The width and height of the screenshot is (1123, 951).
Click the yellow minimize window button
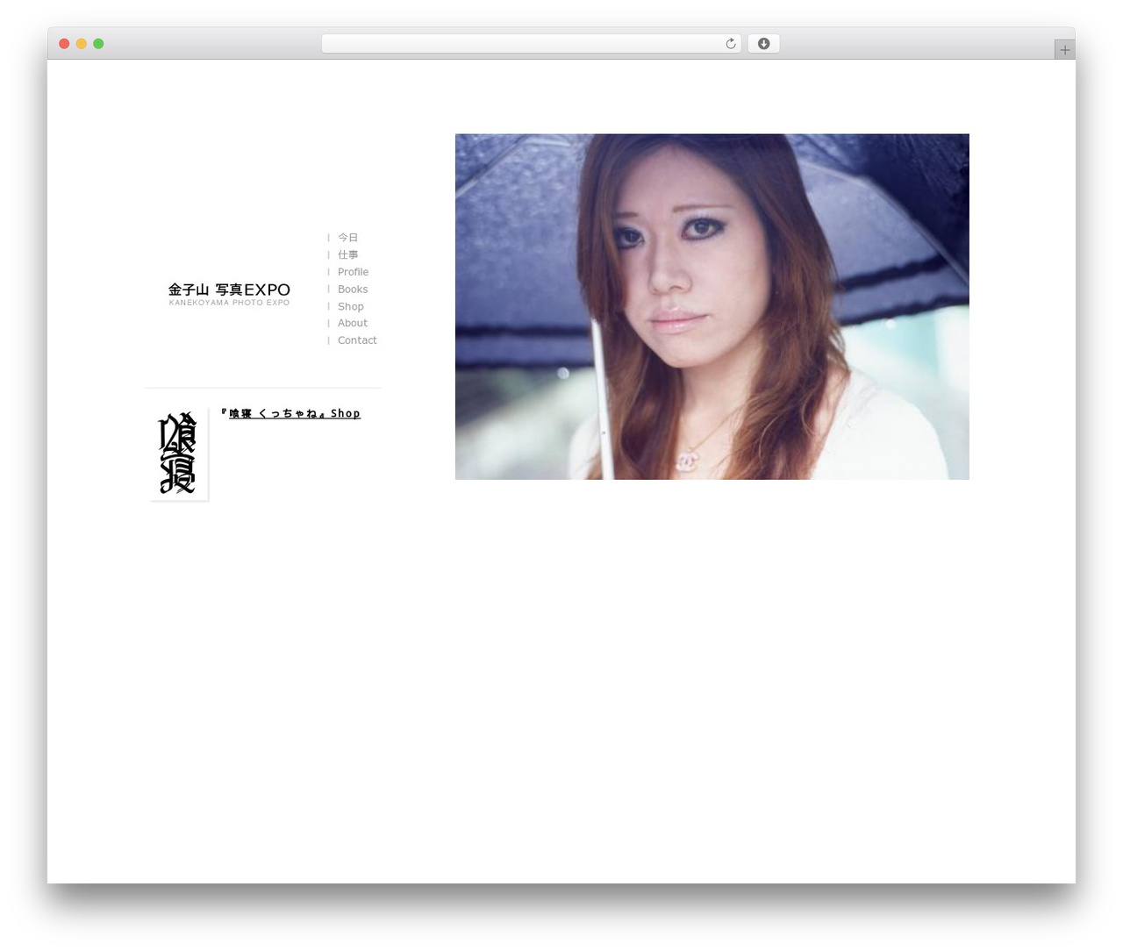click(81, 44)
